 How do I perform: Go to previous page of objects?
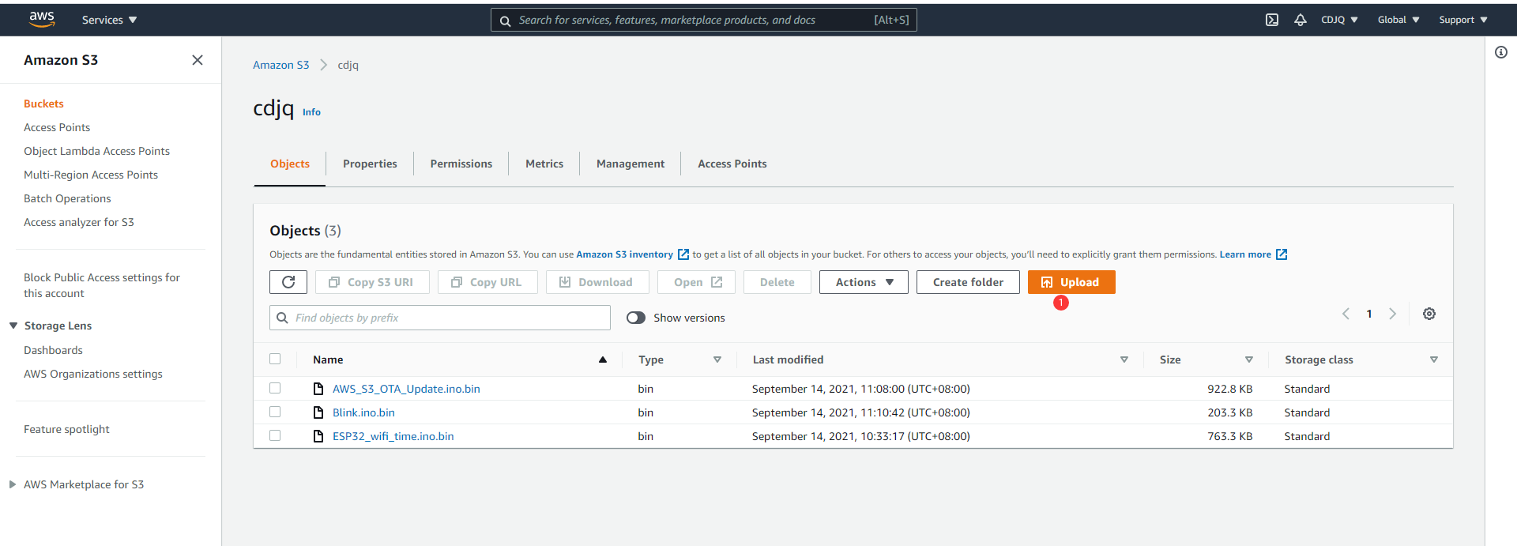[1346, 314]
